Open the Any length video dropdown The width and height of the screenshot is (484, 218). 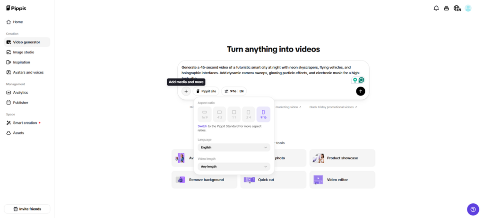point(234,166)
